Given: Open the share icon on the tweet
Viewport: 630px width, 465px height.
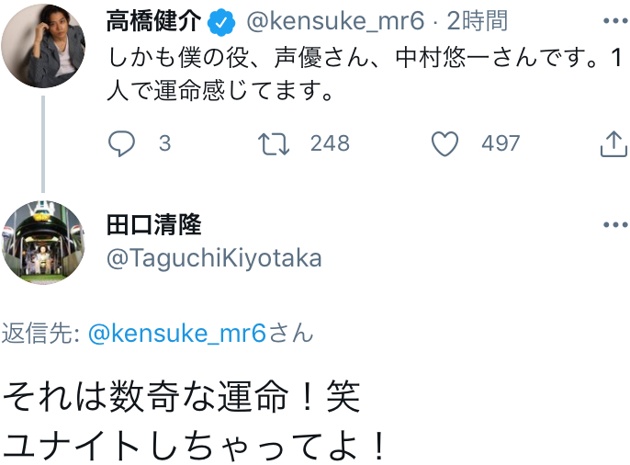Looking at the screenshot, I should pos(613,143).
